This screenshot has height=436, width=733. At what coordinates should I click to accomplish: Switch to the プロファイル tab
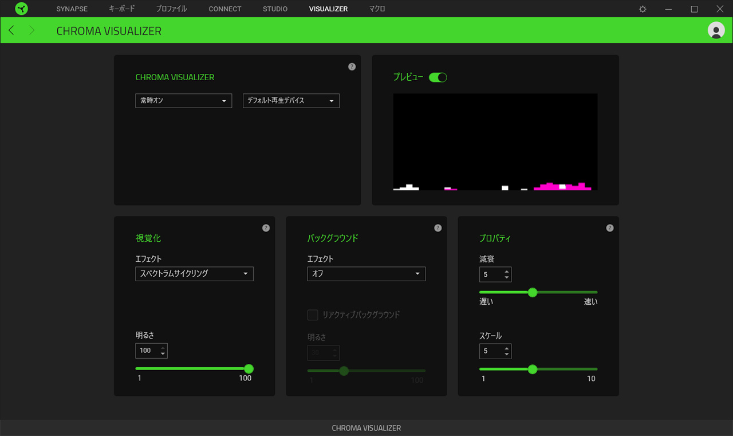click(172, 9)
